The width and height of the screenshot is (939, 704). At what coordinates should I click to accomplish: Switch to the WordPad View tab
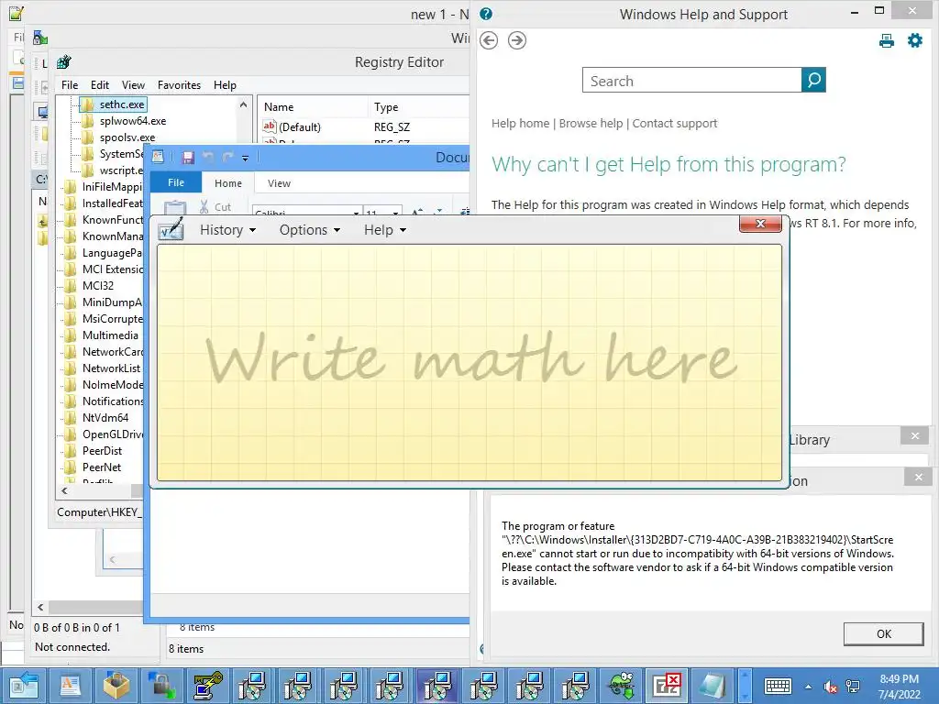coord(279,183)
